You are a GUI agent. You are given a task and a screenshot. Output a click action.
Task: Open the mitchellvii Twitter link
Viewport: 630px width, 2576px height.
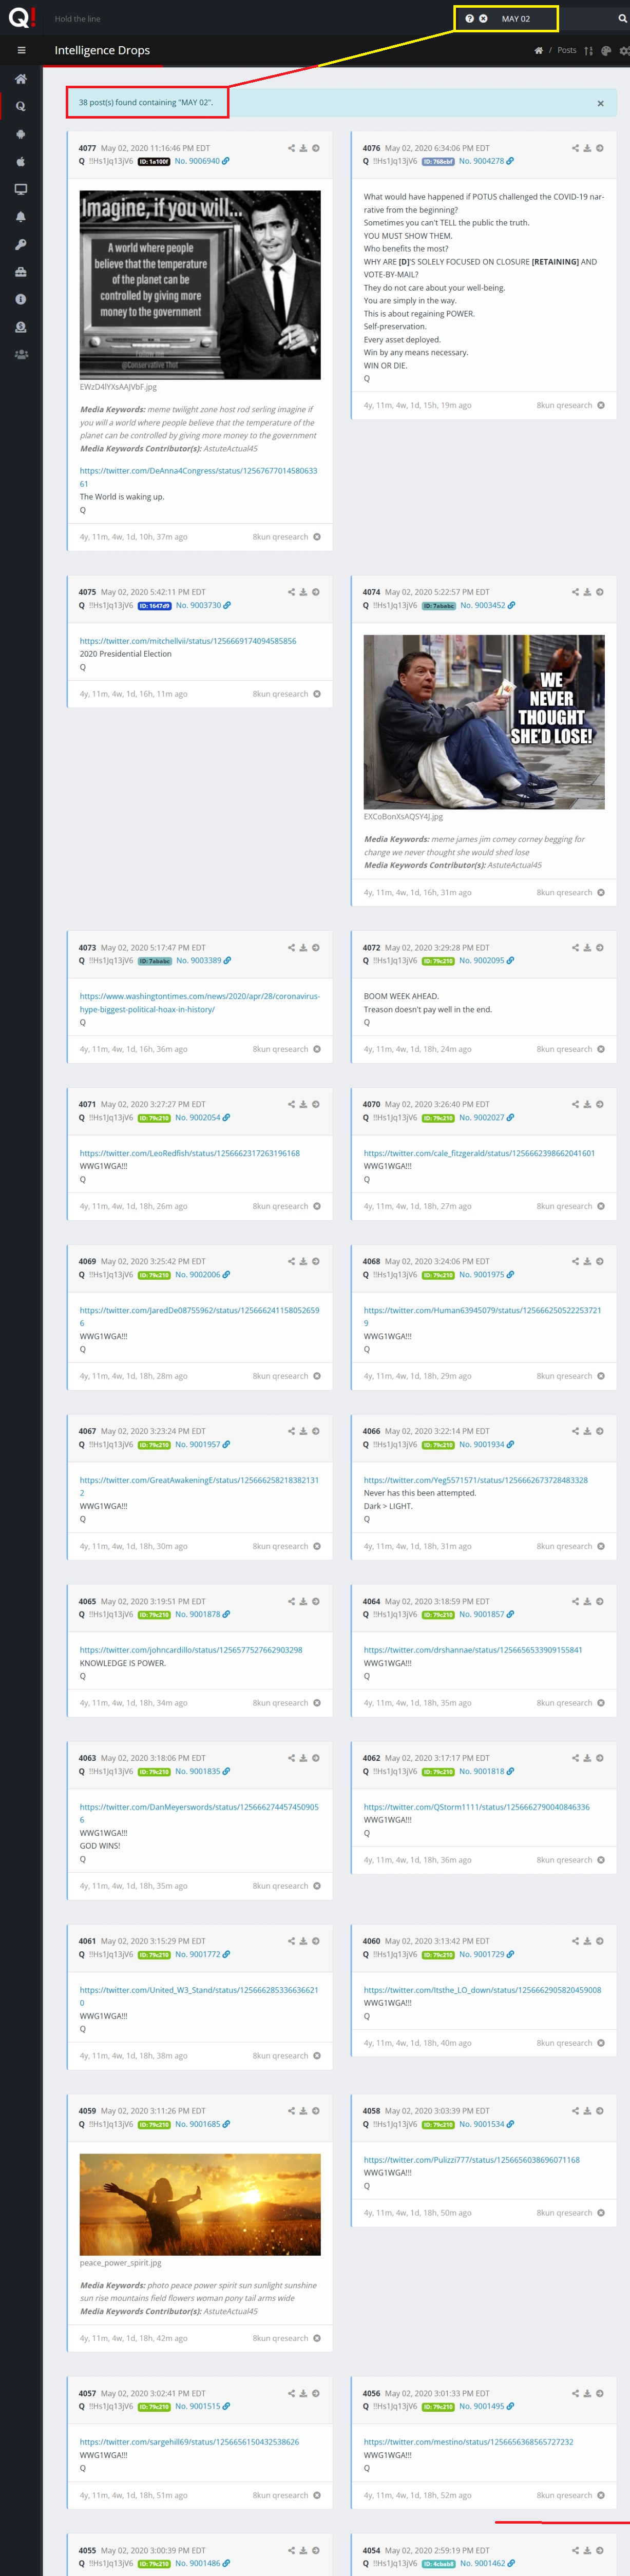(188, 641)
